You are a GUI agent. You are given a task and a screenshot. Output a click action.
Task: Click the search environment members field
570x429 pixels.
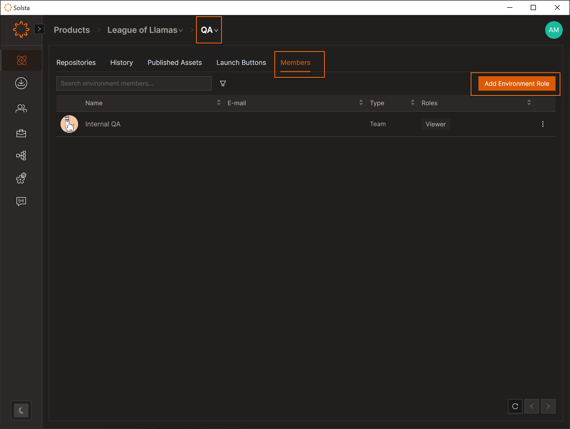click(134, 83)
